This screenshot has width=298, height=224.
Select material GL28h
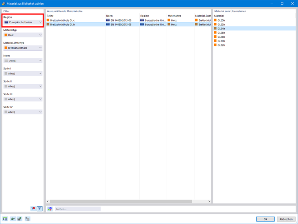click(254, 37)
